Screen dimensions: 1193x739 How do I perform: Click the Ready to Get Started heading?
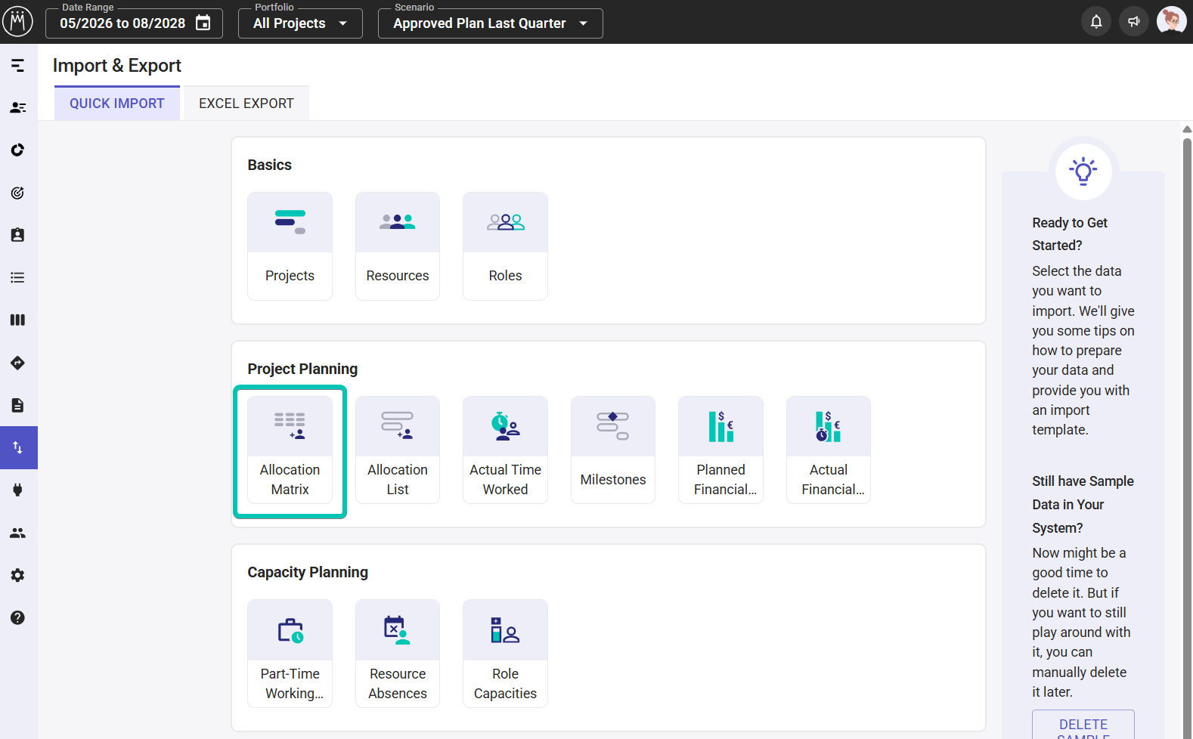tap(1070, 234)
